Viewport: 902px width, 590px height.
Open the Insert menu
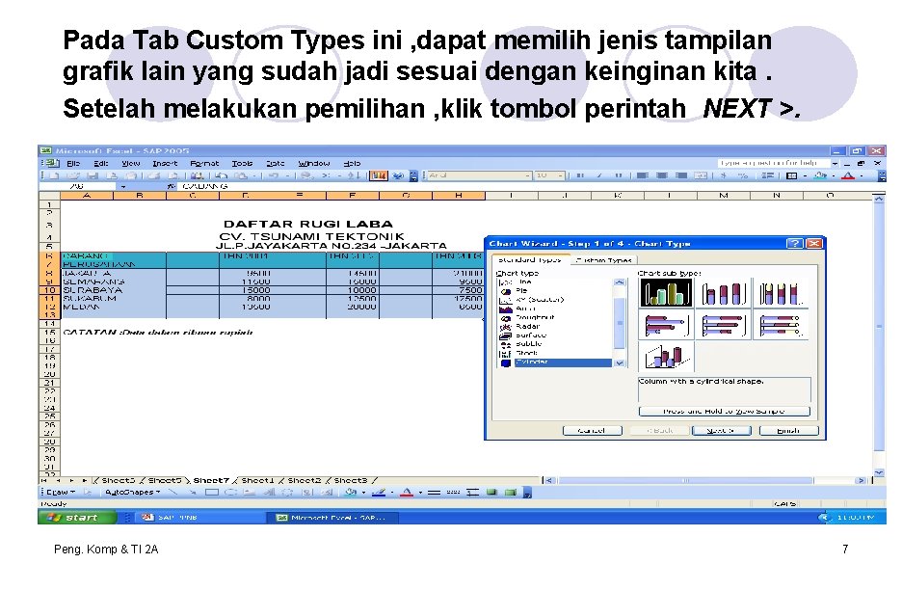165,164
